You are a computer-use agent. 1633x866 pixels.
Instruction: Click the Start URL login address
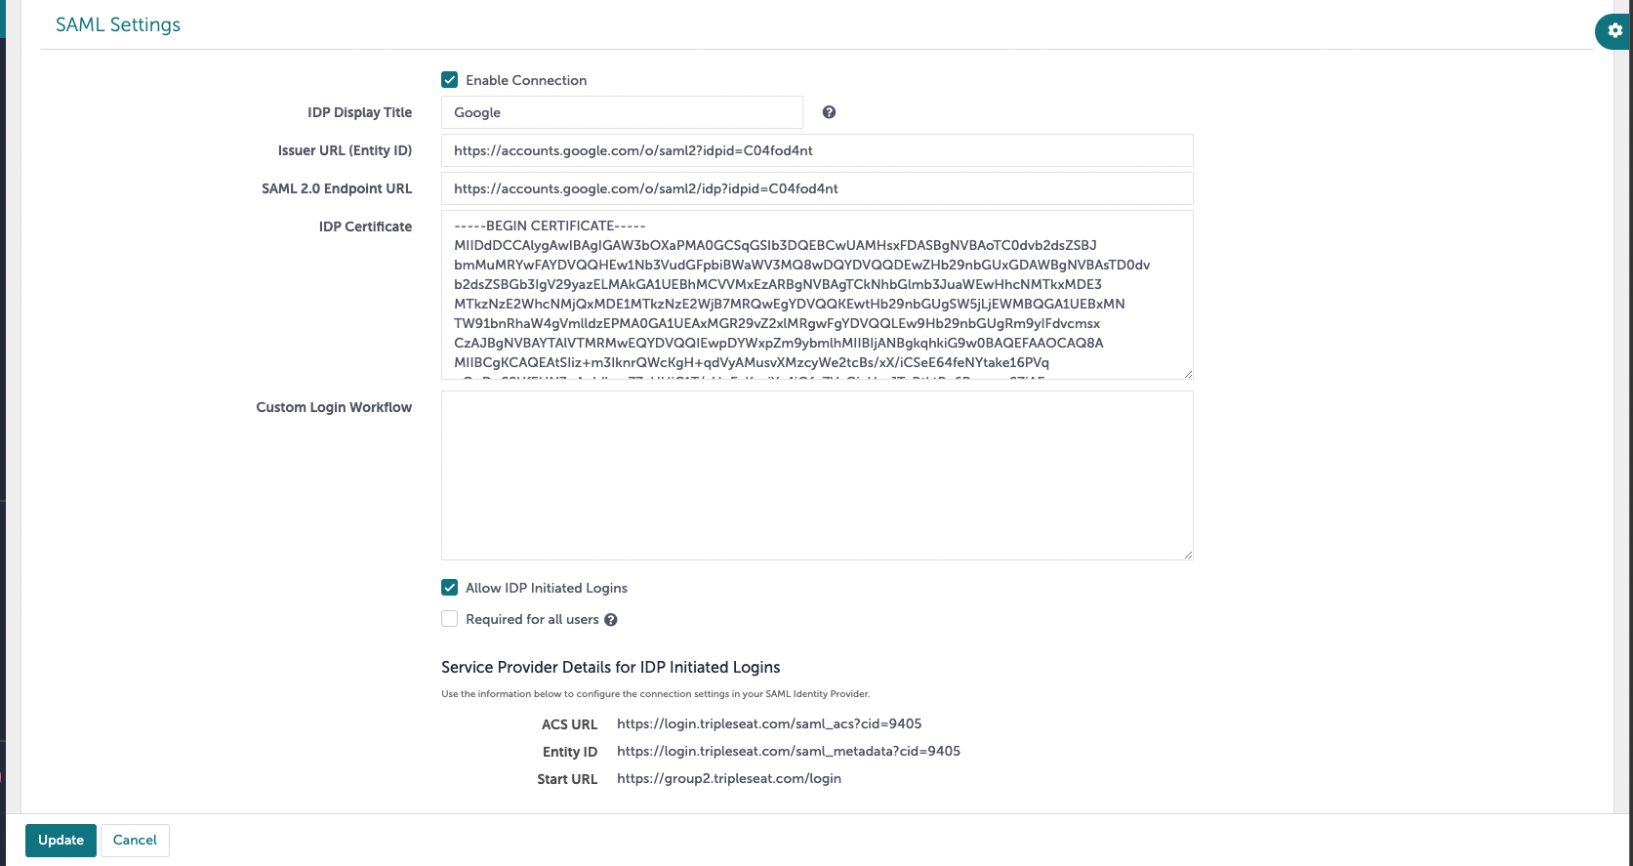tap(729, 778)
